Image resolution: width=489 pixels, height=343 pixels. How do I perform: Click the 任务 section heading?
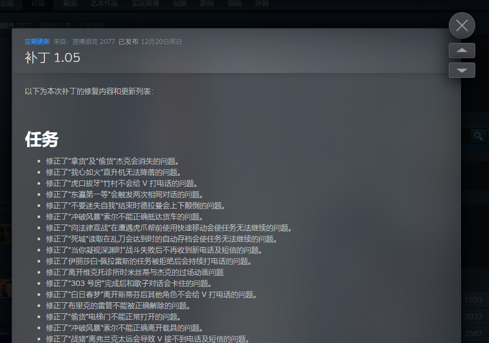[x=41, y=139]
